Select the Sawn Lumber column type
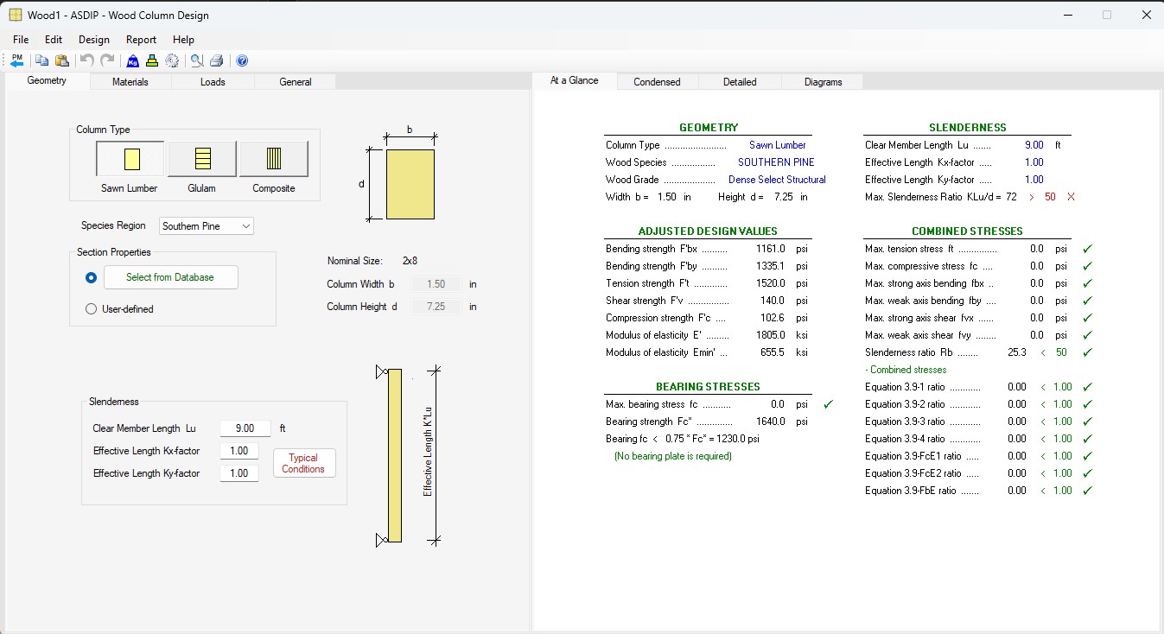This screenshot has width=1164, height=634. [130, 159]
